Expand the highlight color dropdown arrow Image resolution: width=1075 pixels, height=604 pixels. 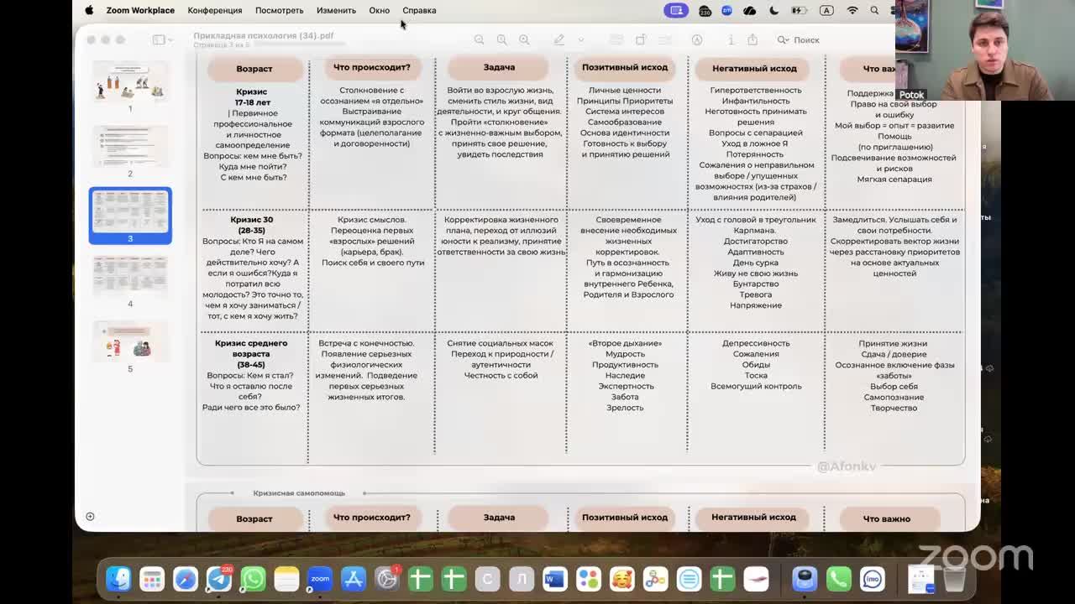click(580, 39)
